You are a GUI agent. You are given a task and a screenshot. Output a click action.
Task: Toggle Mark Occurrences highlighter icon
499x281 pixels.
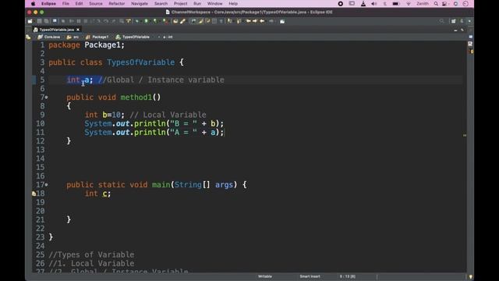pyautogui.click(x=200, y=21)
